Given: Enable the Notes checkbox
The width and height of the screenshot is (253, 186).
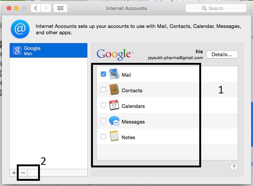Looking at the screenshot, I should point(103,137).
